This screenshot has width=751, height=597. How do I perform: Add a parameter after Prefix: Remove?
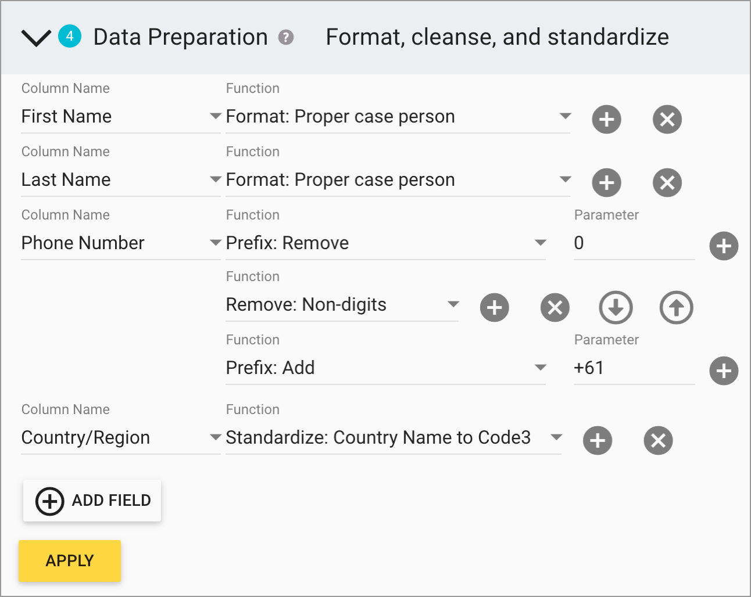click(x=724, y=246)
